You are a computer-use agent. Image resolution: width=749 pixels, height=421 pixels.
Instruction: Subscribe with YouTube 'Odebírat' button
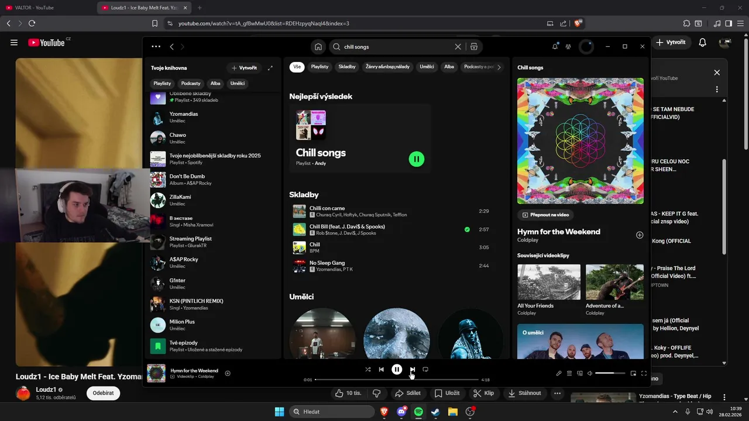pyautogui.click(x=103, y=393)
